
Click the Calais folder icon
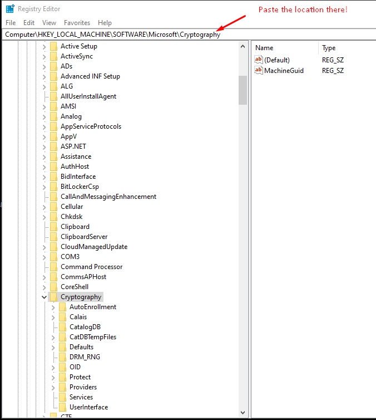point(63,317)
